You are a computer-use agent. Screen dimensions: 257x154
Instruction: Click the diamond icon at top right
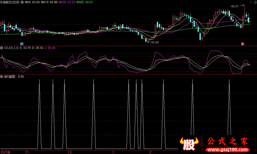click(250, 2)
